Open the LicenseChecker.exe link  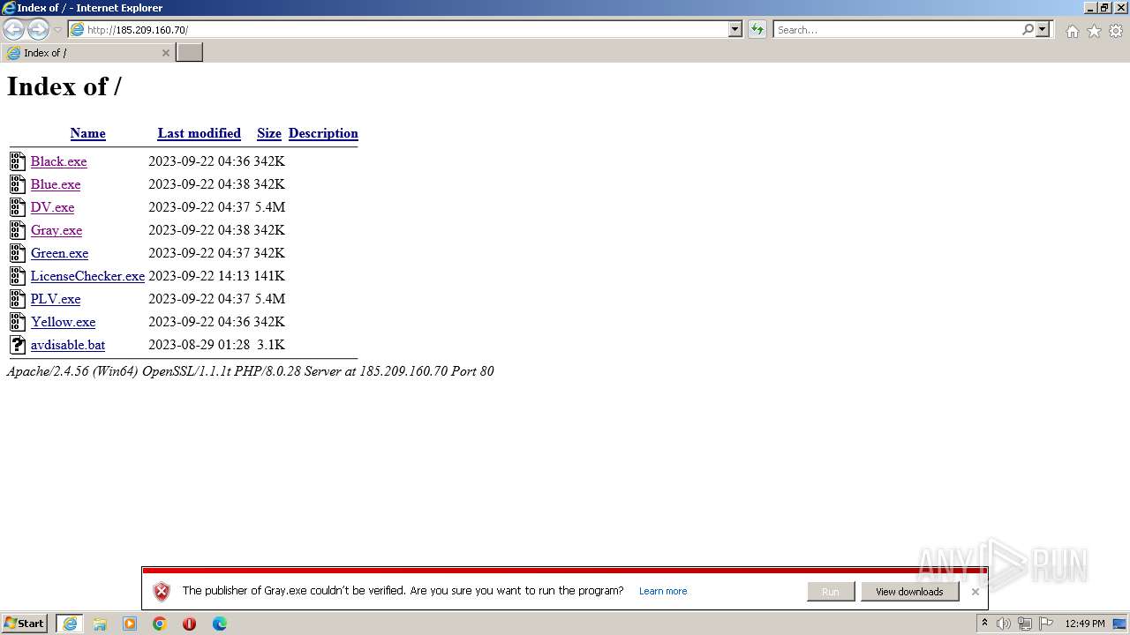[x=87, y=276]
